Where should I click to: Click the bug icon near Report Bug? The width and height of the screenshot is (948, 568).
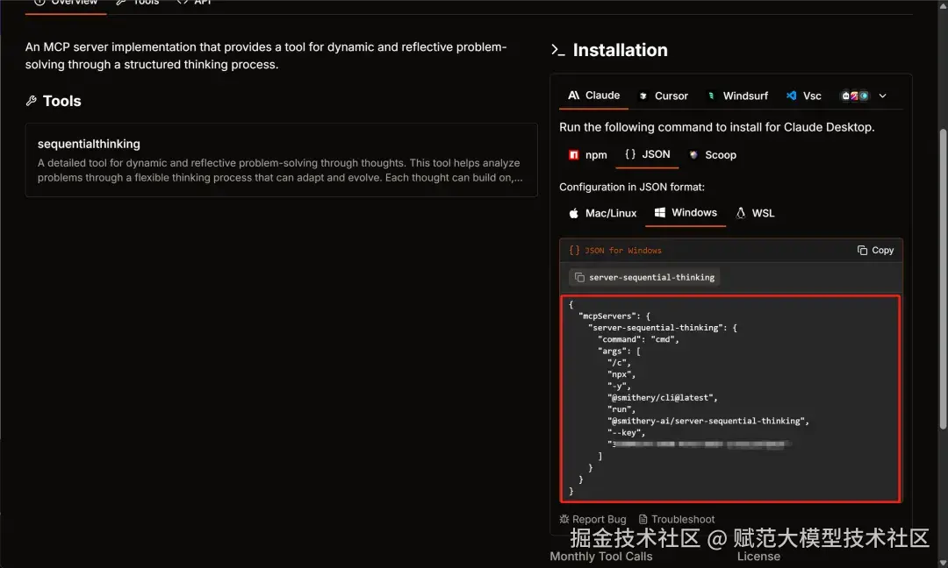[x=564, y=519]
